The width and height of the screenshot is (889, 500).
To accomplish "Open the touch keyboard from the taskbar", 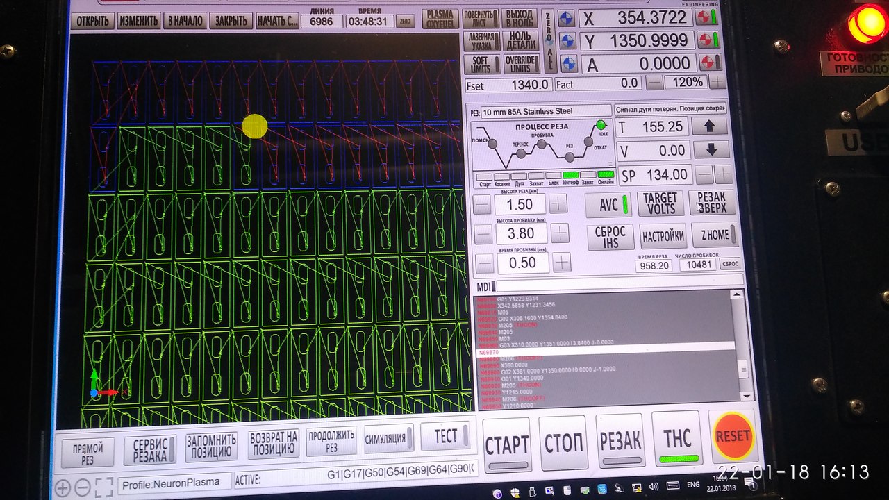I will point(672,485).
